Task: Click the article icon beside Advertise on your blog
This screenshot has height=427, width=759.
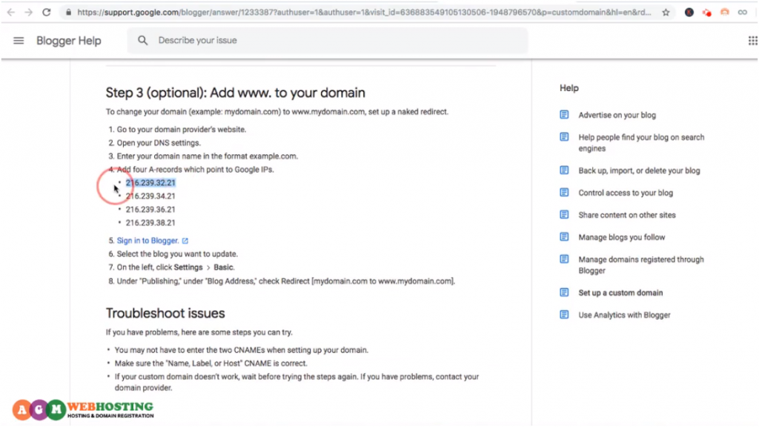Action: [564, 115]
